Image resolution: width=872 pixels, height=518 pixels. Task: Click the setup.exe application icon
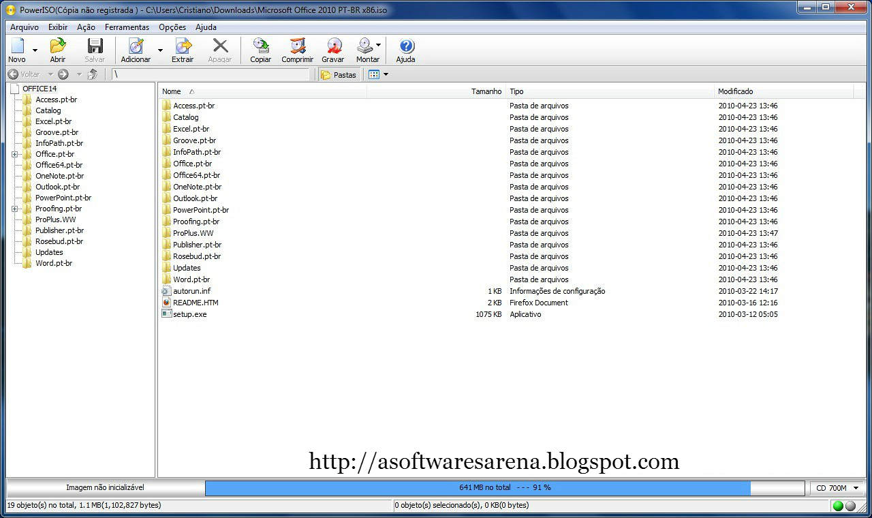click(167, 314)
